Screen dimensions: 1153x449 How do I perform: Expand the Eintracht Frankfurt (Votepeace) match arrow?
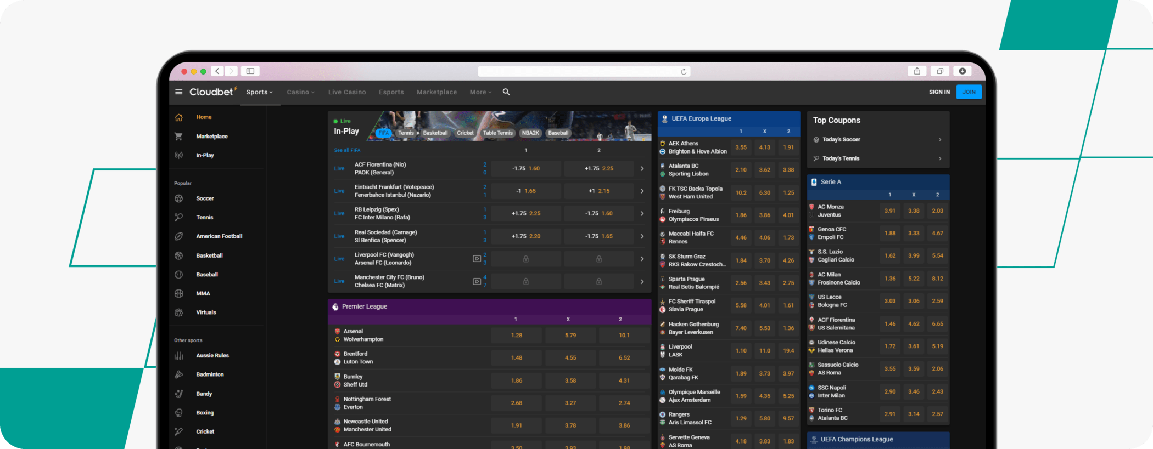(x=642, y=191)
